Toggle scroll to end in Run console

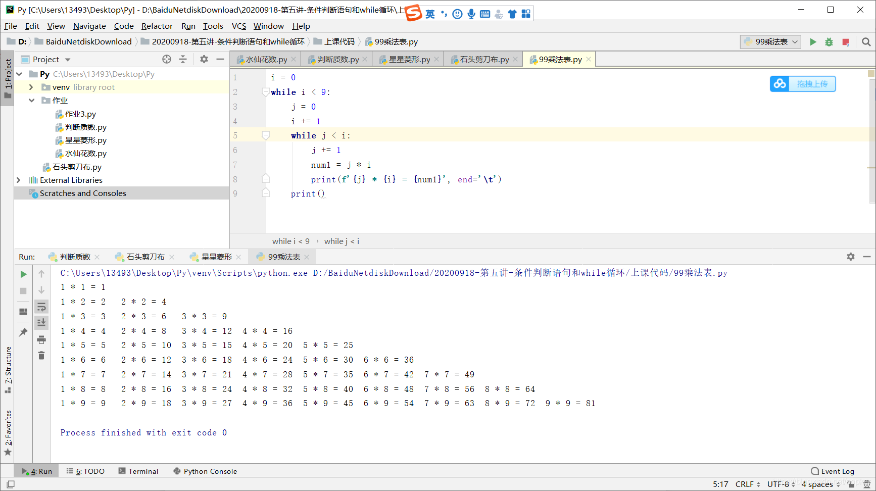(41, 322)
